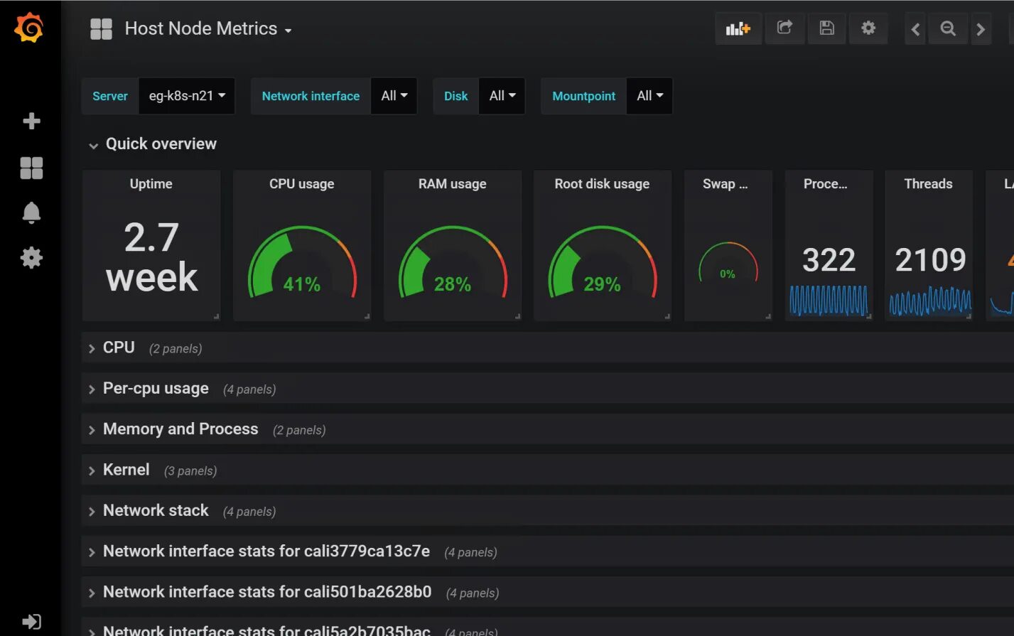Open the Host Node Metrics dashboard picker
The width and height of the screenshot is (1014, 636).
coord(208,29)
